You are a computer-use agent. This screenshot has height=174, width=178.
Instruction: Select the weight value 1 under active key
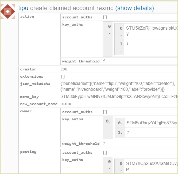127,44
